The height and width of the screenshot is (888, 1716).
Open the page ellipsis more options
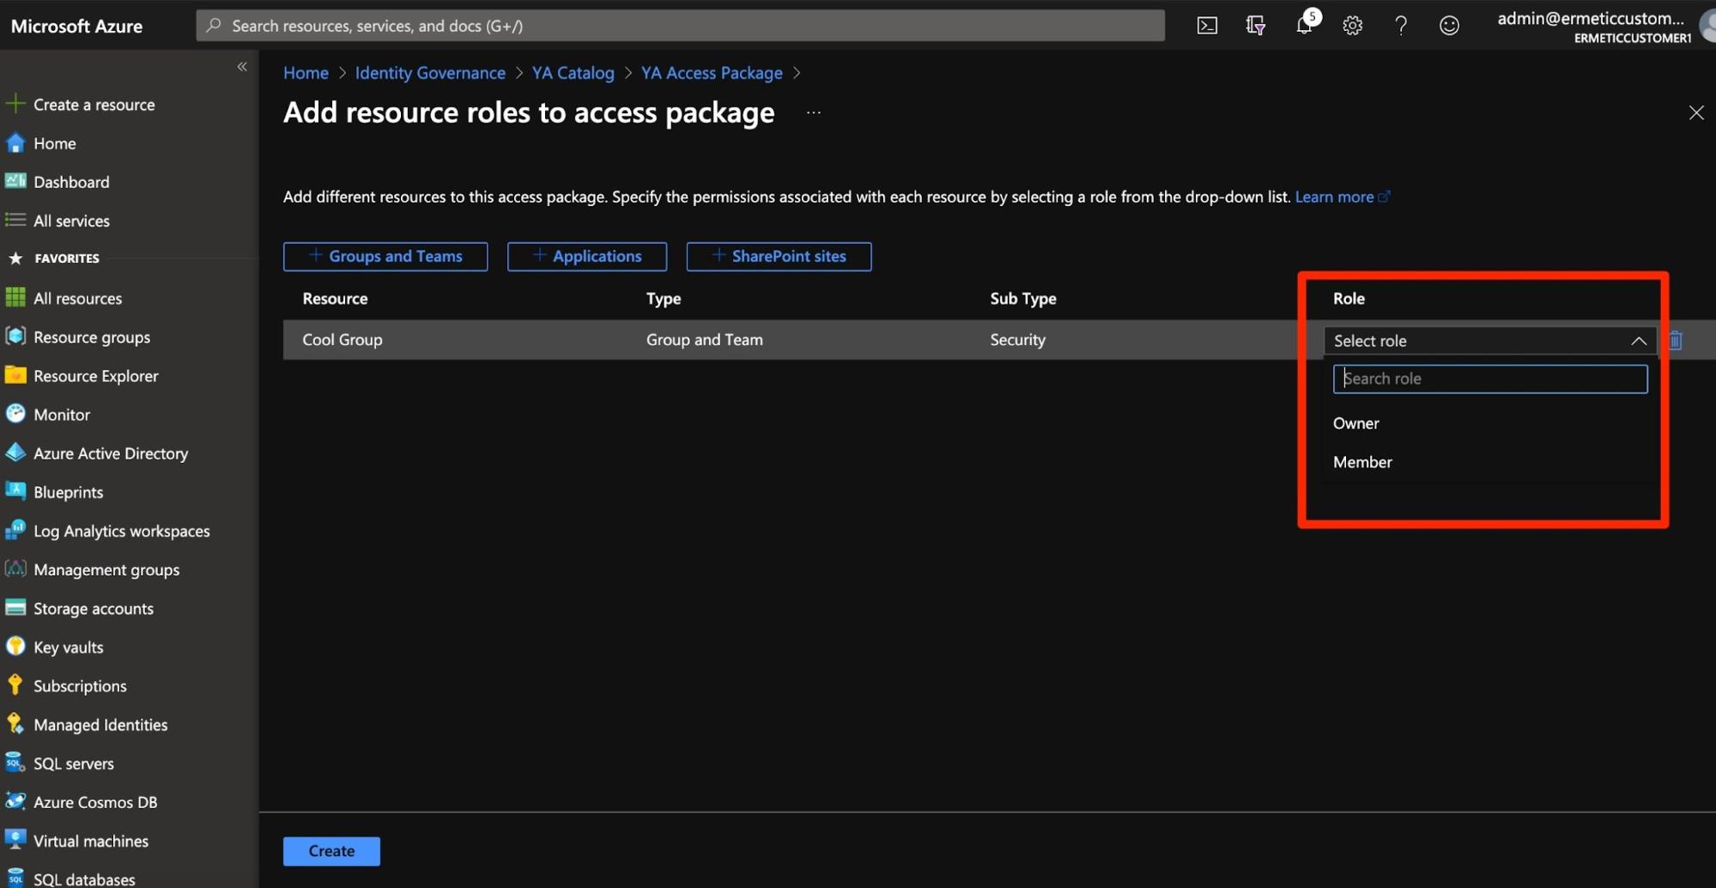tap(814, 113)
